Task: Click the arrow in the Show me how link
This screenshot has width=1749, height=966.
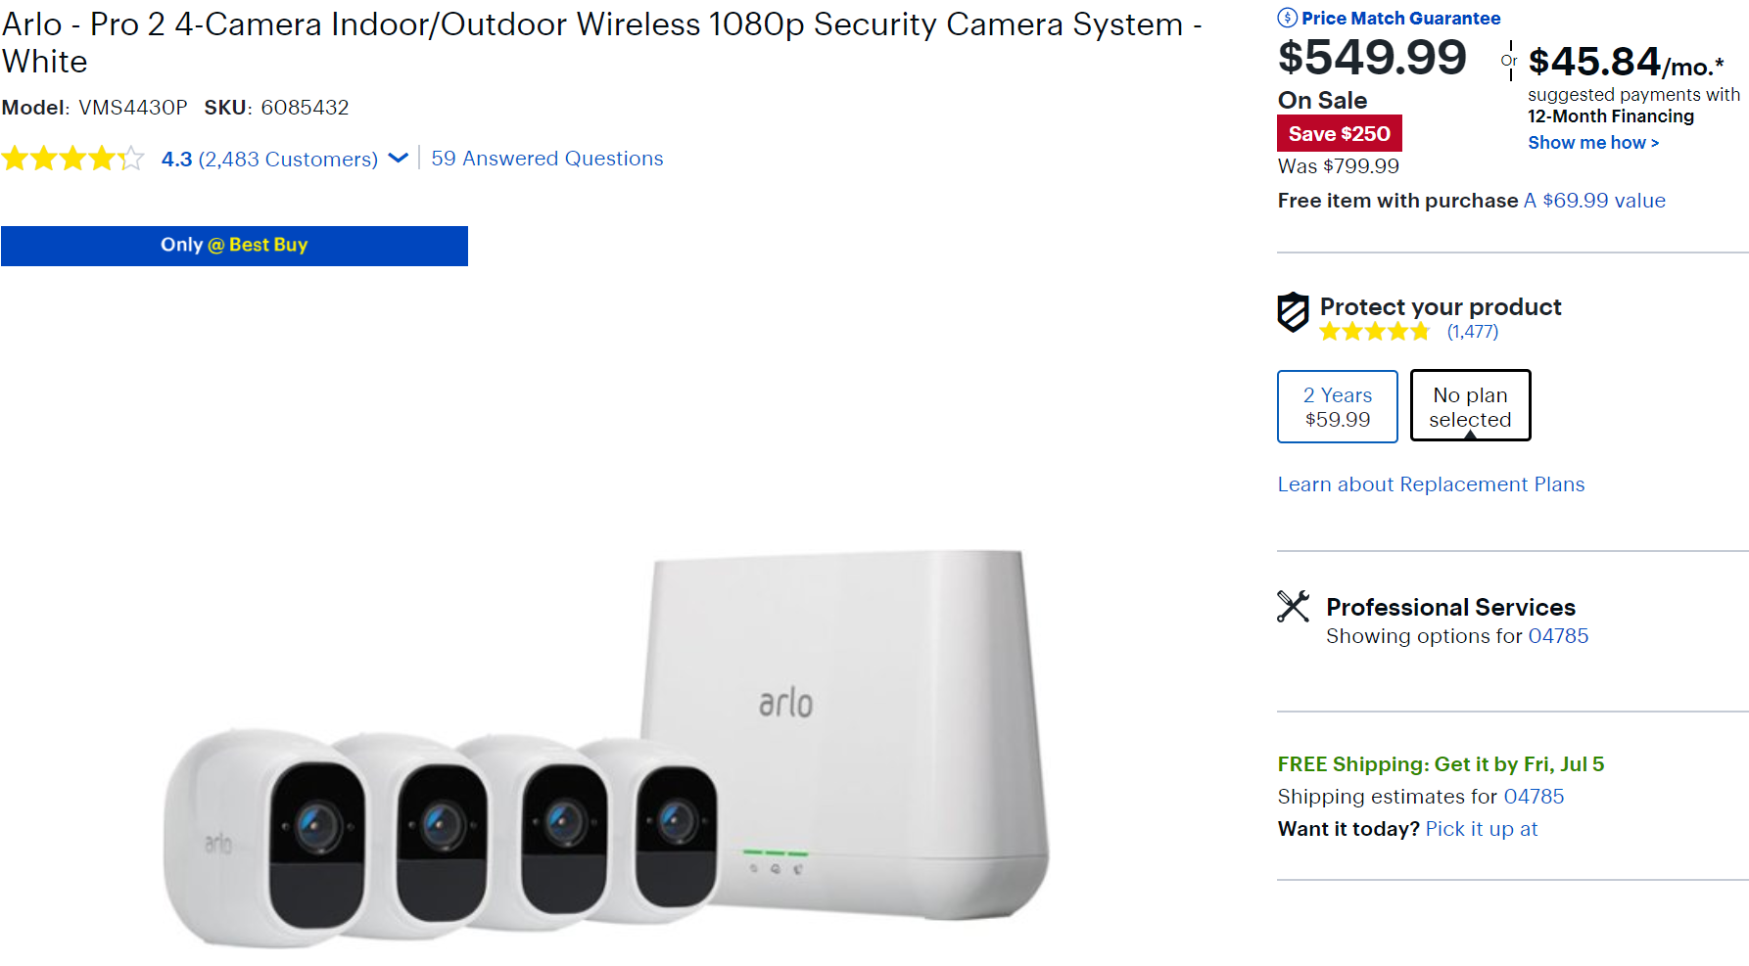Action: 1652,143
